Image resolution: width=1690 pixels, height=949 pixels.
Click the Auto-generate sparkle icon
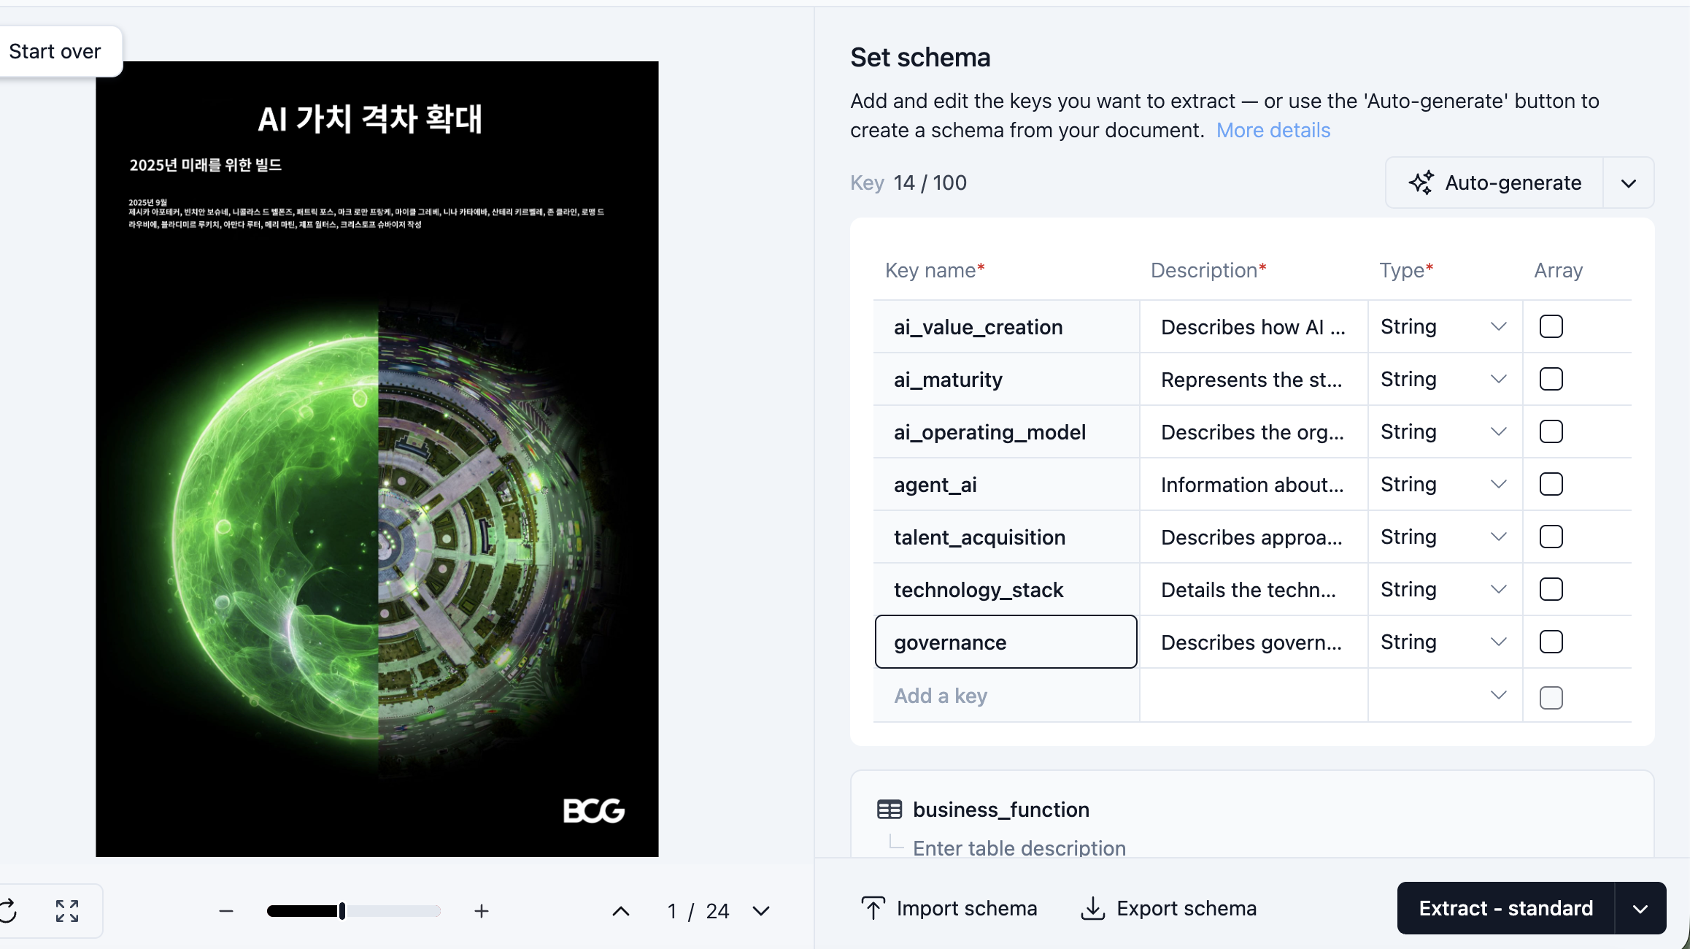1421,182
